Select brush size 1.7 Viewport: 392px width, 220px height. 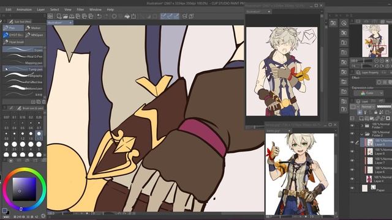39,136
